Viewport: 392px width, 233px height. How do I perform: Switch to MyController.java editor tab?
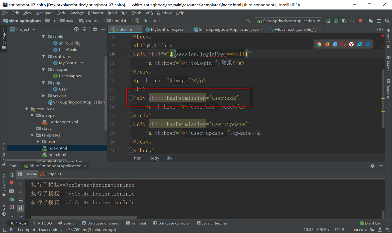coord(167,29)
